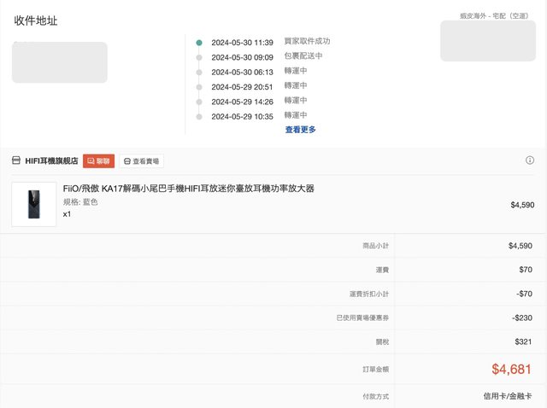Select the green dot for 買家取件成功
The image size is (547, 408).
point(199,42)
